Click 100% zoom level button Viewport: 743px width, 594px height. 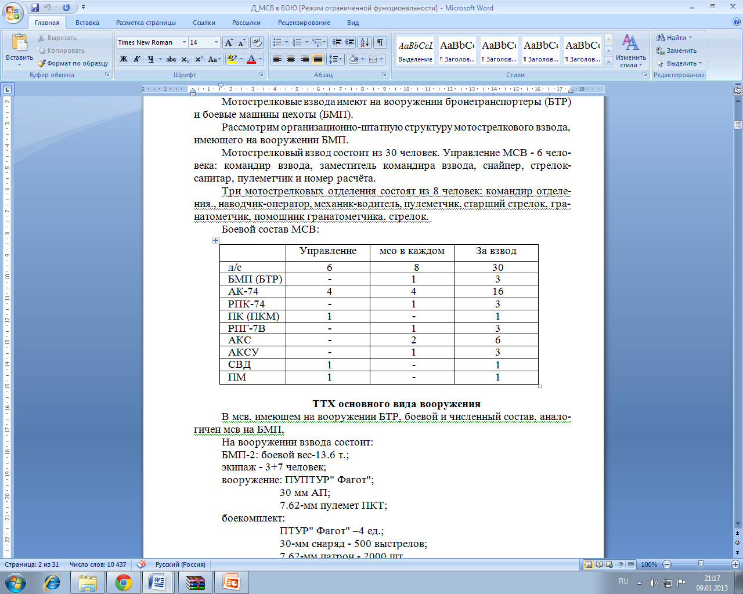click(x=649, y=564)
